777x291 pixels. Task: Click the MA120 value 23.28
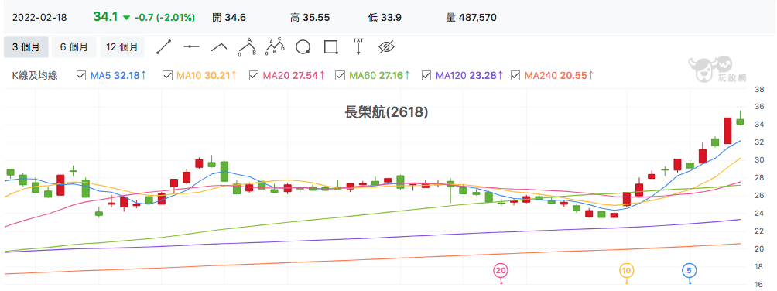tap(483, 76)
